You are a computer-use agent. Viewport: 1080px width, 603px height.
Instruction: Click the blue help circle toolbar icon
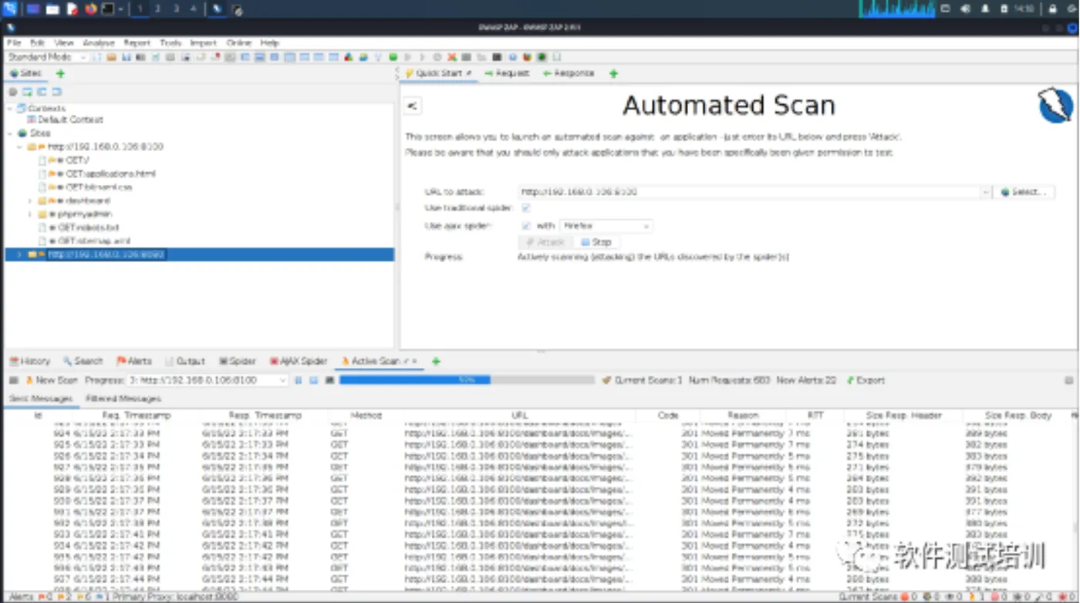[x=512, y=57]
